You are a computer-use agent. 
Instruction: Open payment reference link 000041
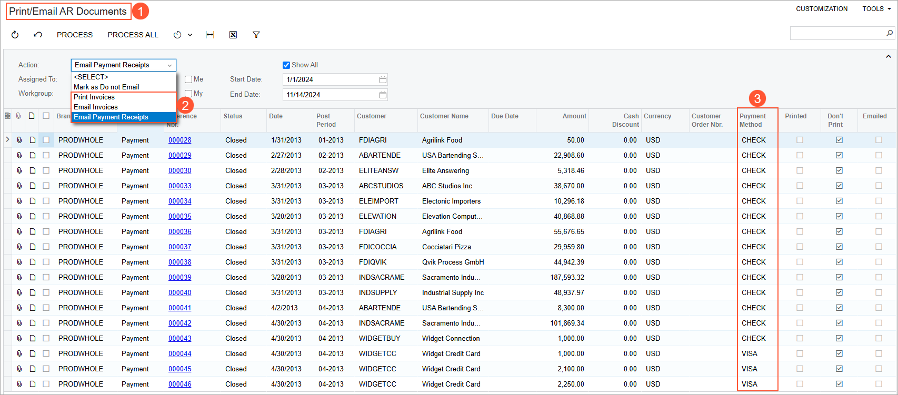click(180, 308)
